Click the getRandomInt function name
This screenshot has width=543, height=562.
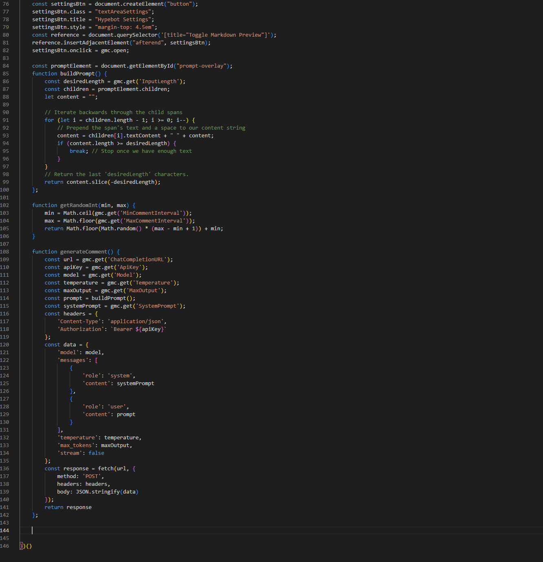click(79, 205)
